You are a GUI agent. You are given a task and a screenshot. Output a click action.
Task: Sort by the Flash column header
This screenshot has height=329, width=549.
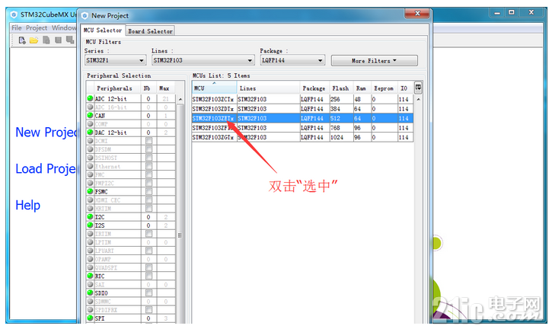coord(340,88)
